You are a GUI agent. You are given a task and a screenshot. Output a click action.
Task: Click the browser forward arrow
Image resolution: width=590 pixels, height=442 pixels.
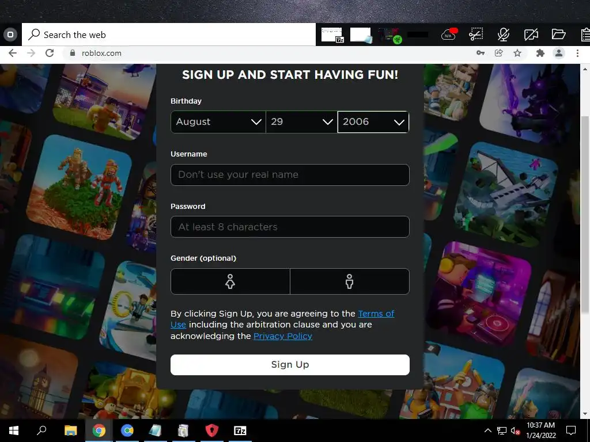[31, 53]
